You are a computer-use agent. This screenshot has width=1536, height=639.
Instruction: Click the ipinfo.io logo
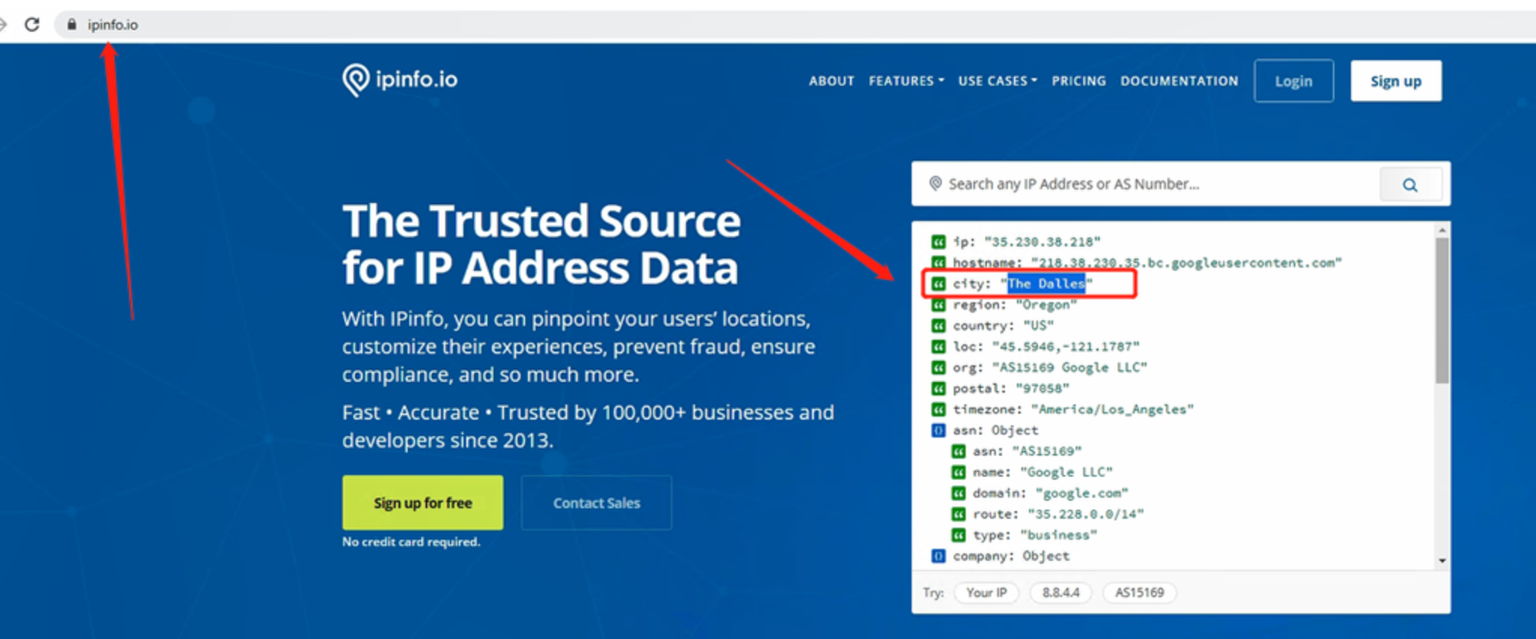click(x=399, y=80)
